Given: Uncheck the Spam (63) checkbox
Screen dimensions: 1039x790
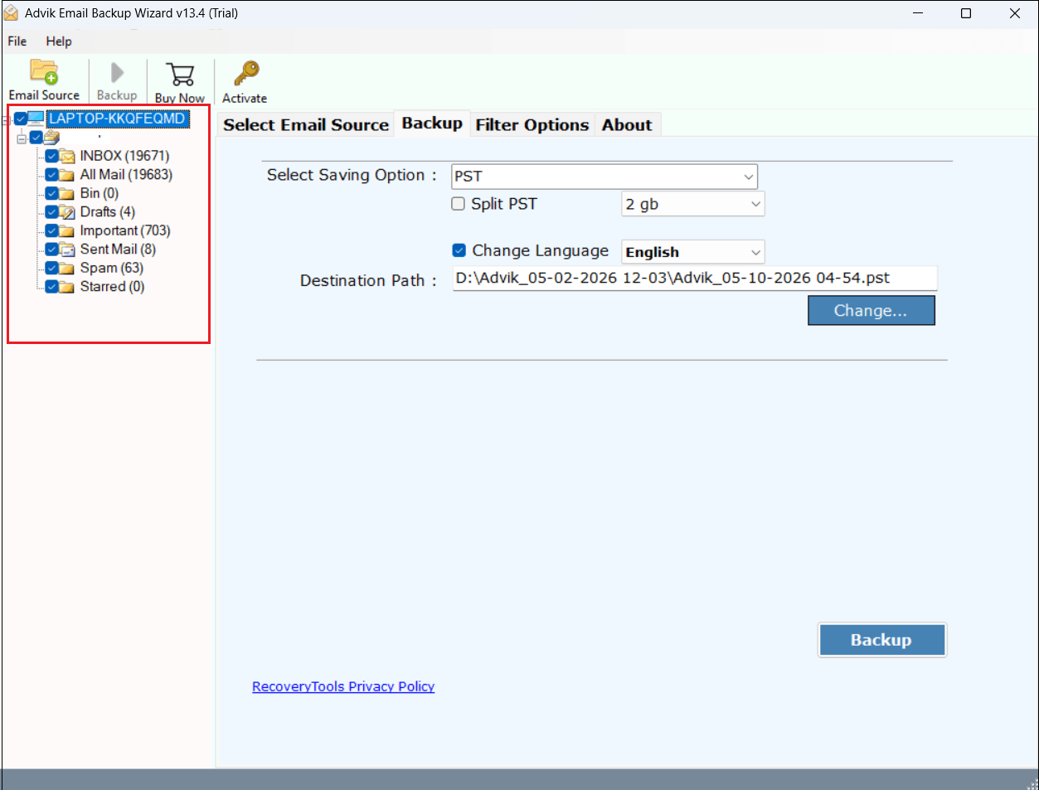Looking at the screenshot, I should 51,268.
